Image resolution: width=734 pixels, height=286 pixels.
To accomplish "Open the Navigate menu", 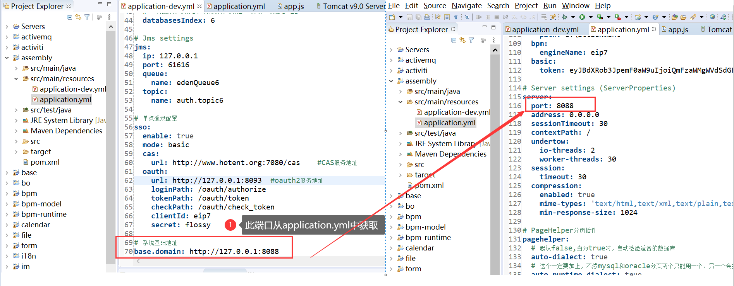I will tap(467, 5).
